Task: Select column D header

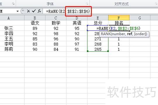Action: click(x=77, y=18)
